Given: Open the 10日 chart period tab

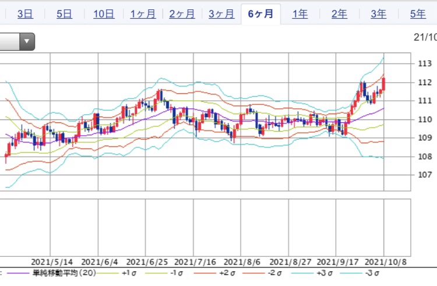Looking at the screenshot, I should click(104, 14).
